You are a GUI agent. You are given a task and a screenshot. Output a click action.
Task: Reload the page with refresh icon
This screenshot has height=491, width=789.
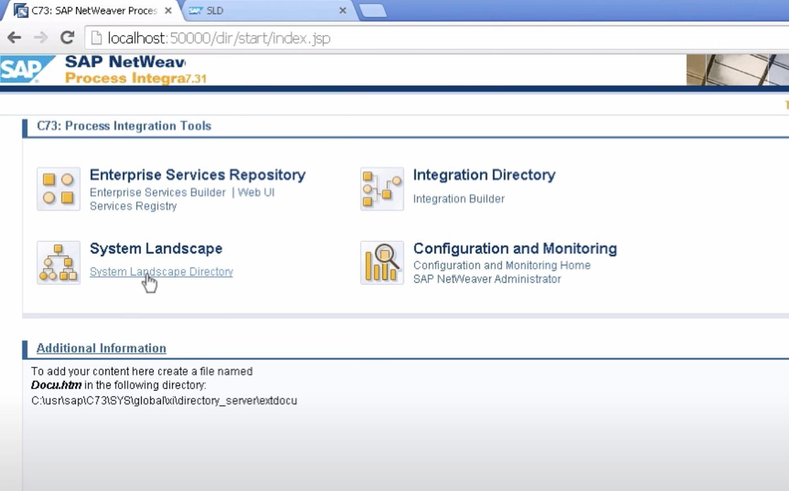click(x=67, y=38)
